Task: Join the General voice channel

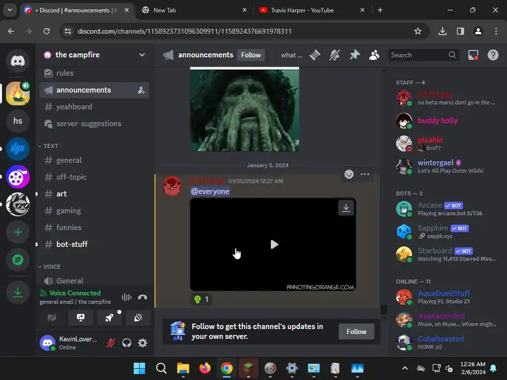Action: [94, 281]
